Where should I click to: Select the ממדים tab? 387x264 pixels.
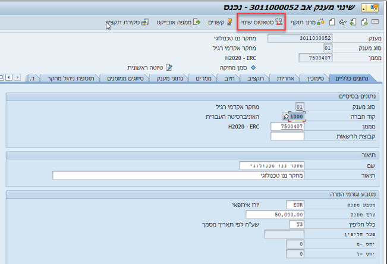coord(203,78)
